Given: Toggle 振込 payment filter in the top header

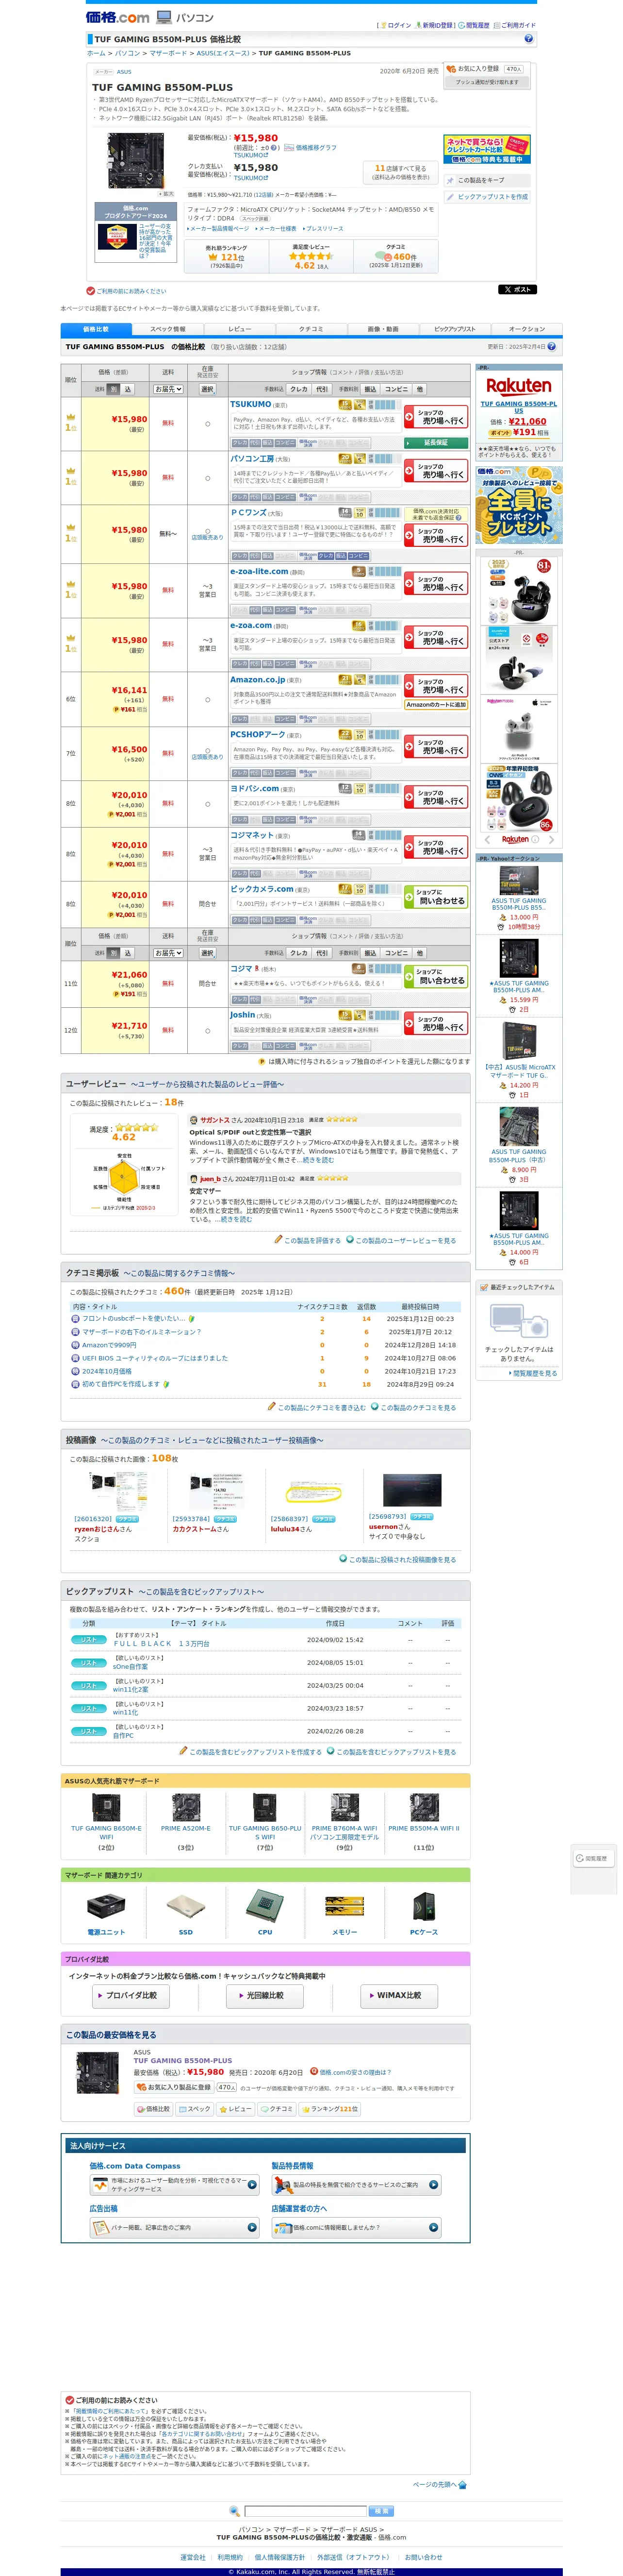Looking at the screenshot, I should coord(370,389).
